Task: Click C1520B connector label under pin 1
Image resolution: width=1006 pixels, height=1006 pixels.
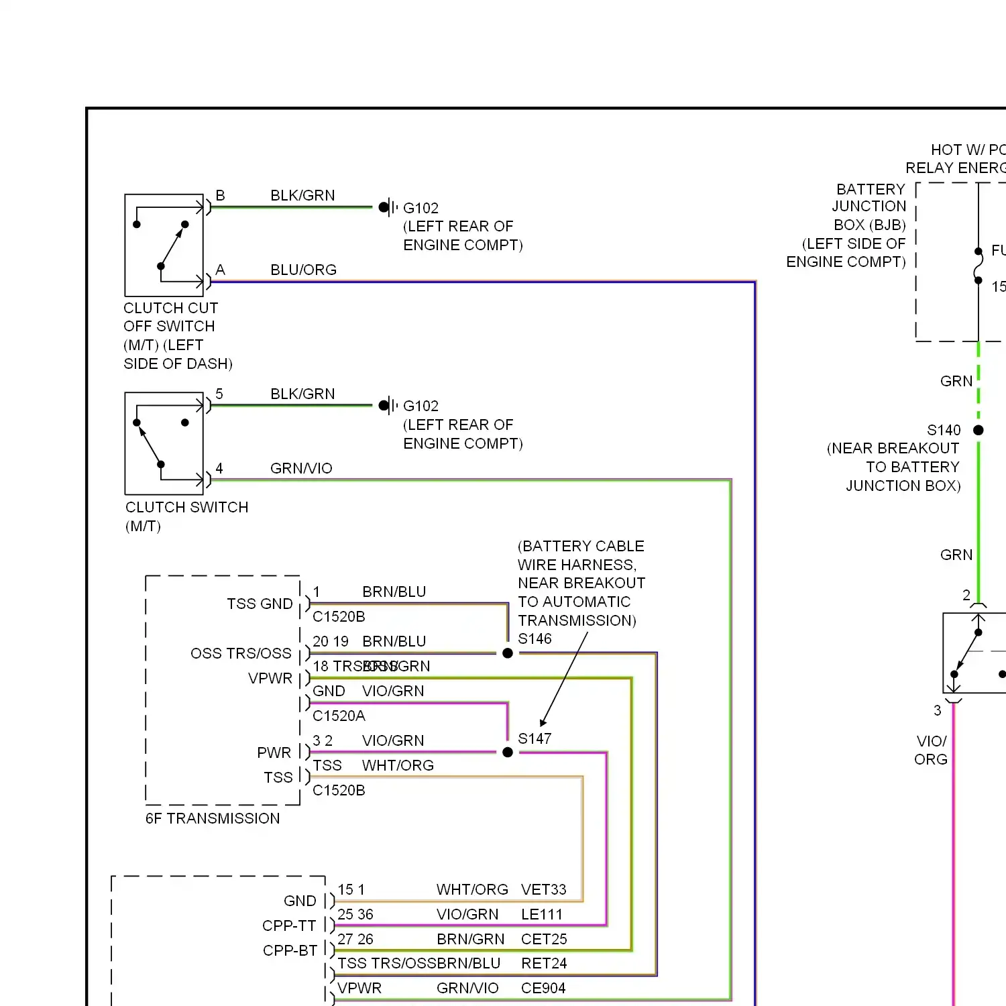Action: pos(339,616)
